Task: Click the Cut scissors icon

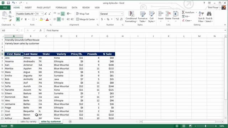Action: (x=10, y=12)
